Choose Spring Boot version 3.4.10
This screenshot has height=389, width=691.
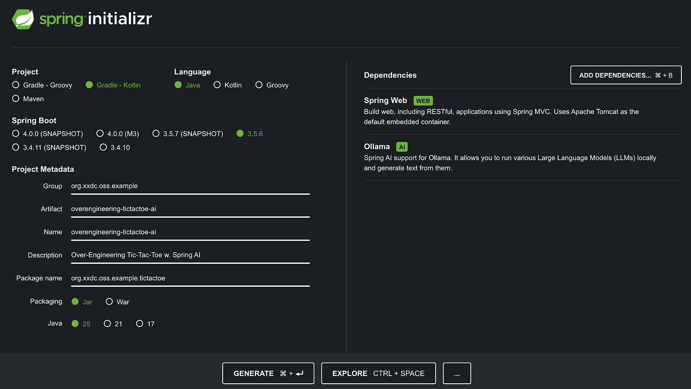coord(115,147)
